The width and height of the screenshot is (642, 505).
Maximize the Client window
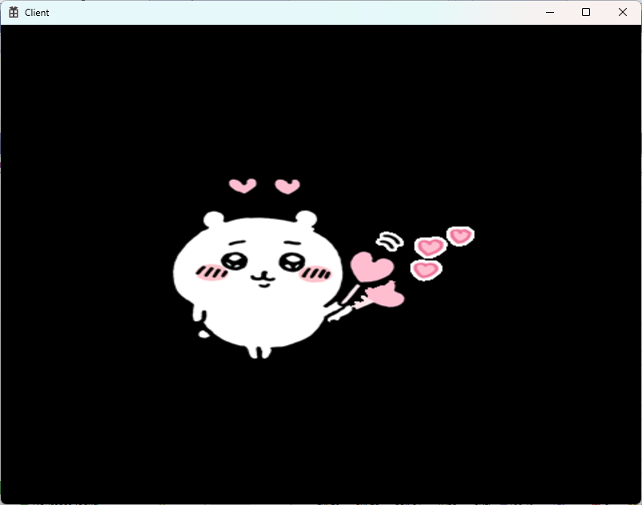point(586,12)
